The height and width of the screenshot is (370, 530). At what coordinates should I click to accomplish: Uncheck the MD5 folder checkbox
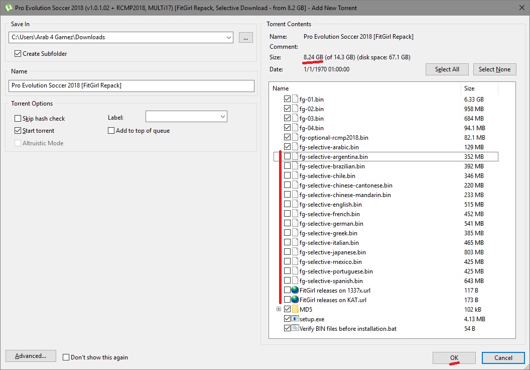(287, 309)
